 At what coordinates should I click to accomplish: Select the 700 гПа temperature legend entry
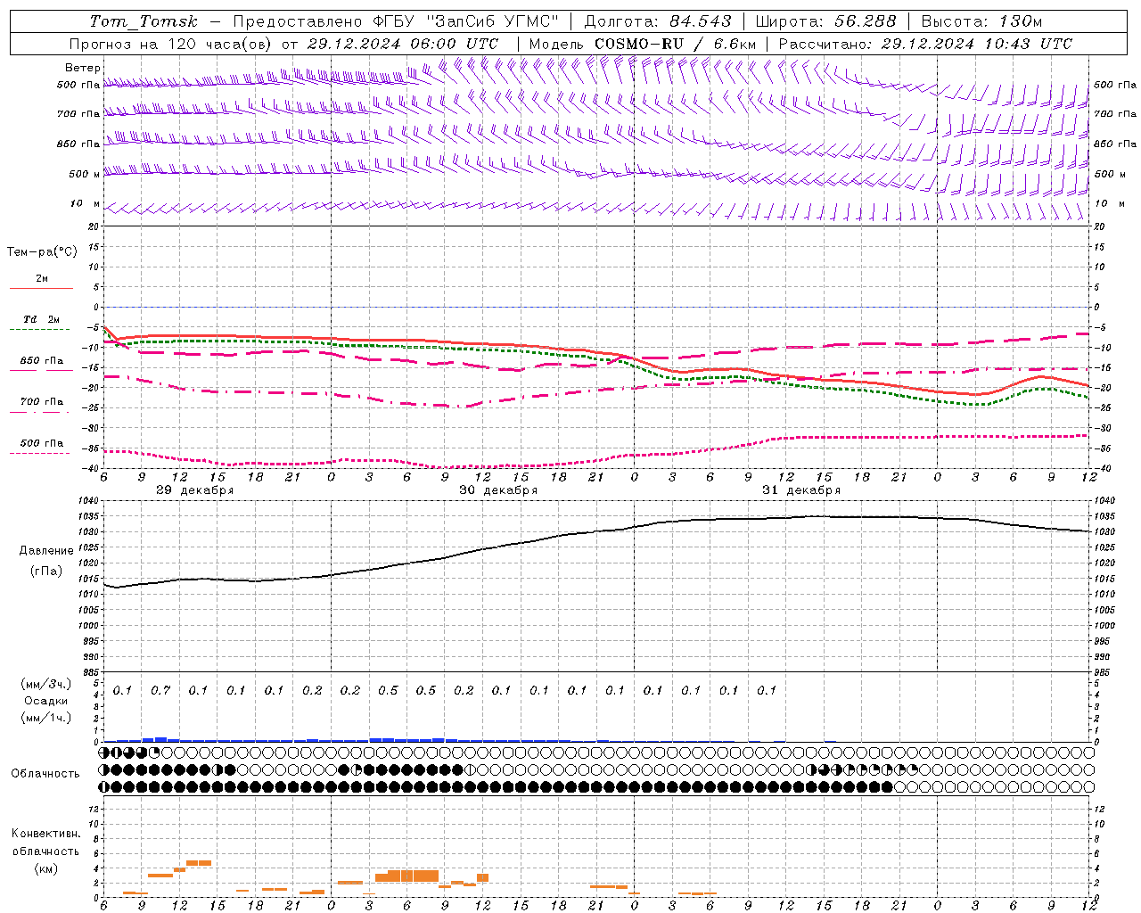pos(42,401)
